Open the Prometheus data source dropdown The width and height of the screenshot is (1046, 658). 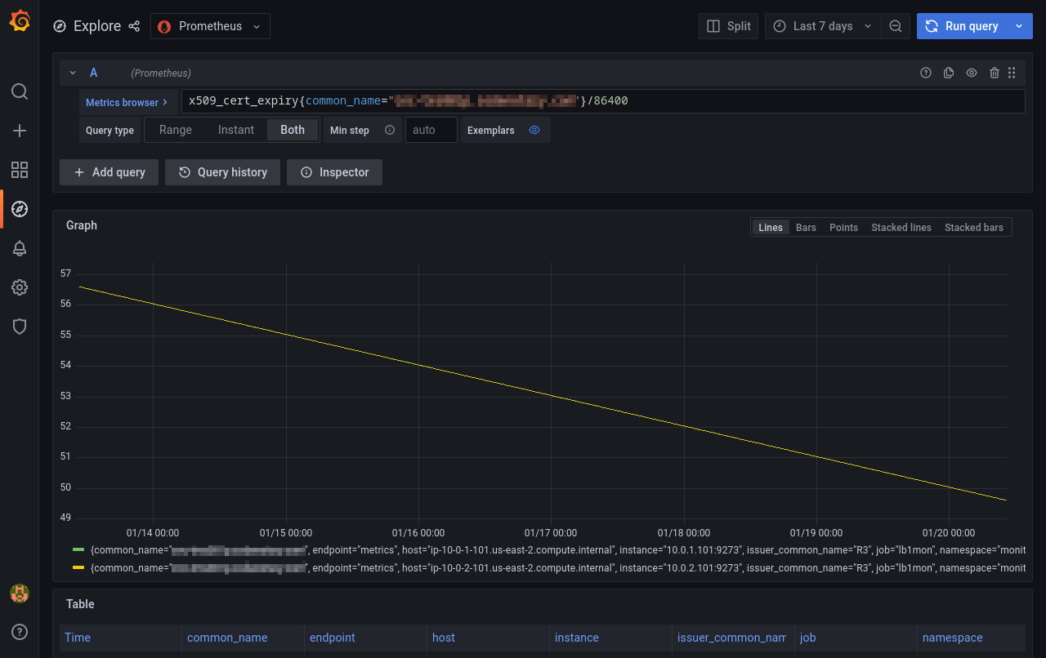(x=210, y=26)
